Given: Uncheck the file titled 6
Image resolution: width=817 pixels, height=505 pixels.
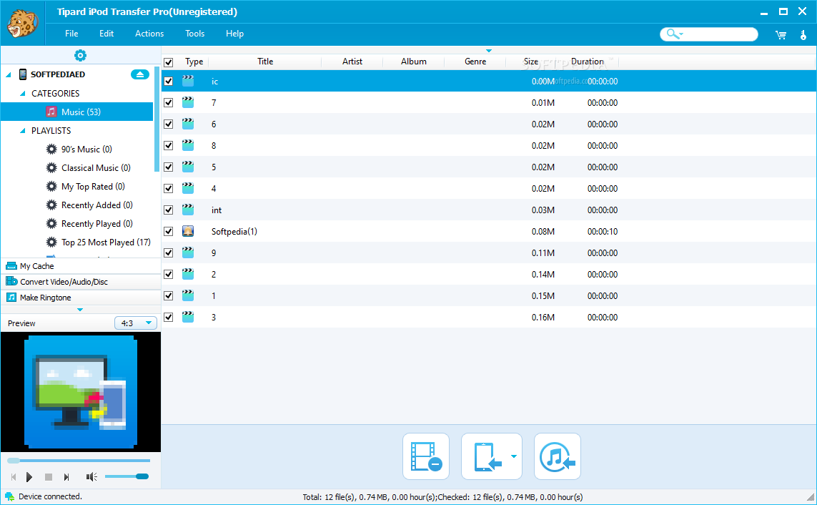Looking at the screenshot, I should [168, 124].
